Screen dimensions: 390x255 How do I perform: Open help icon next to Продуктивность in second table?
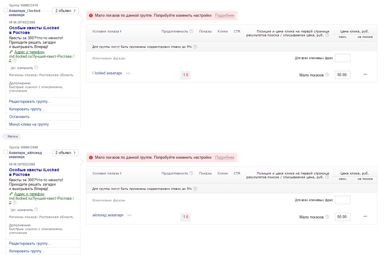coord(191,173)
